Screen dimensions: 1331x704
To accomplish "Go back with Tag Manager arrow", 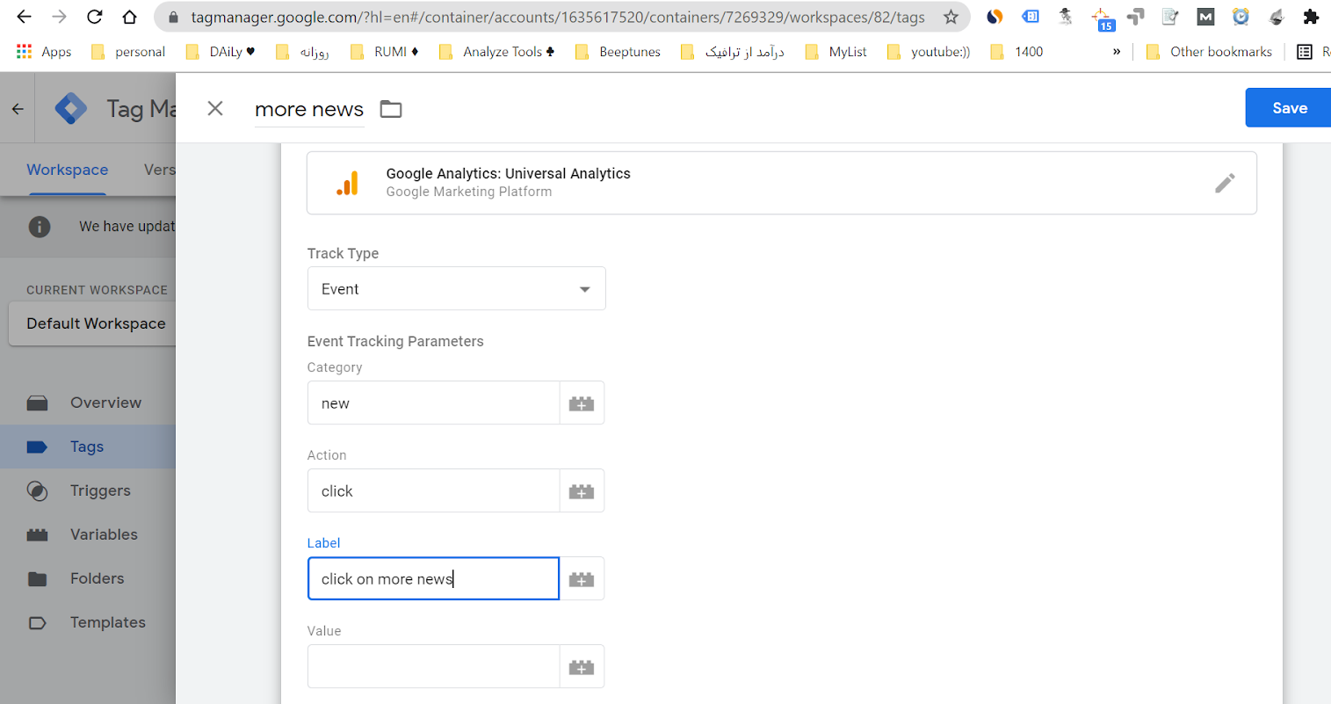I will pos(18,109).
